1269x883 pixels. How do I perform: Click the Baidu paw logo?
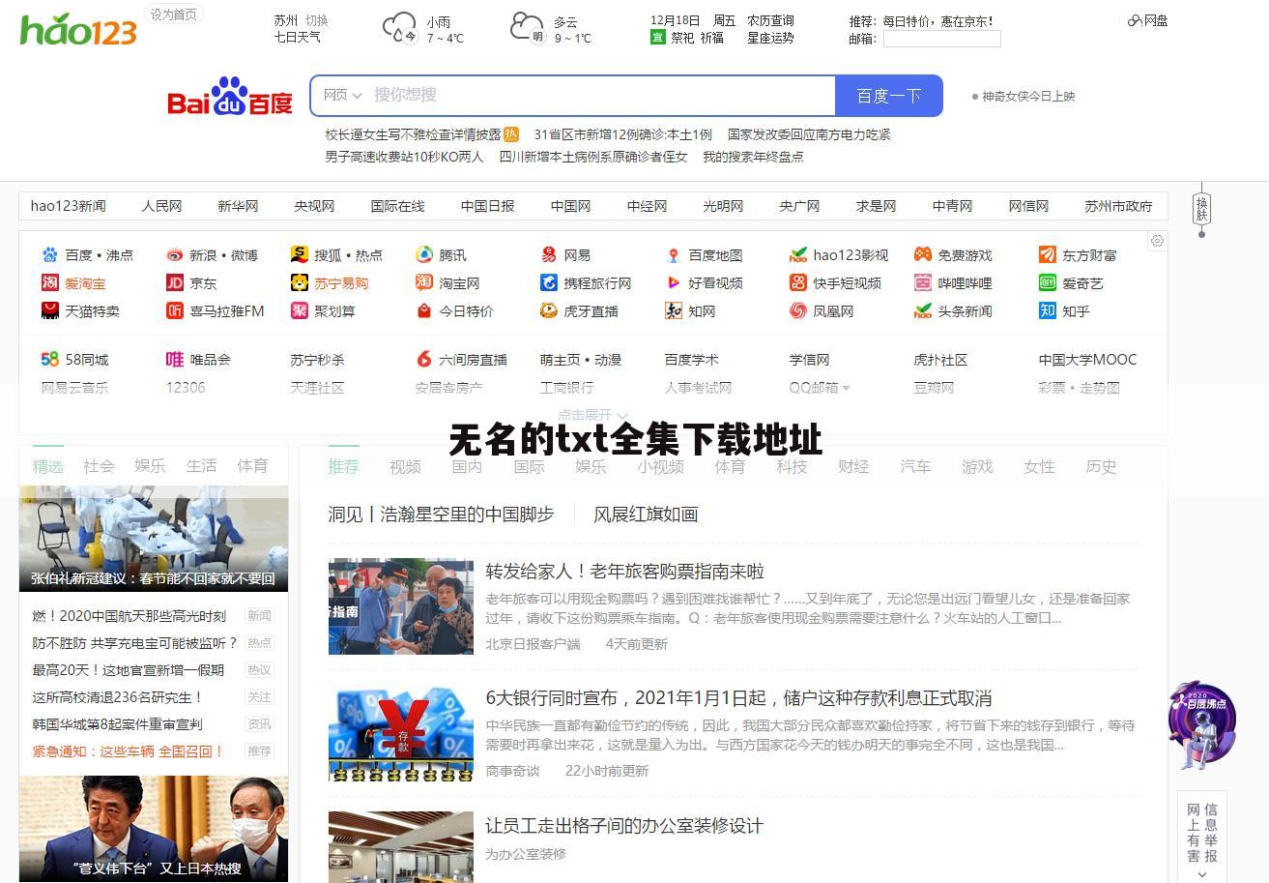(230, 96)
